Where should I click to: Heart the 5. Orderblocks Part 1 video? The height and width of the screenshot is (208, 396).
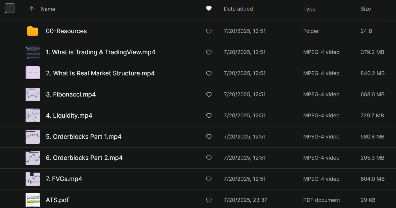(209, 137)
